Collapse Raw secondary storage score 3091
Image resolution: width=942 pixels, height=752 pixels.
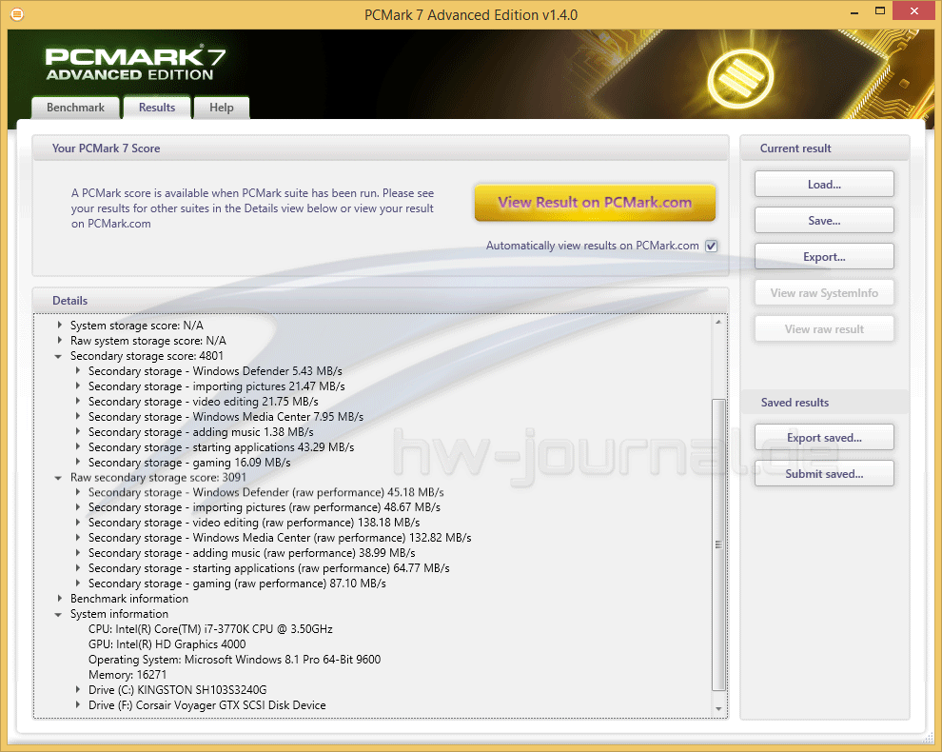58,477
